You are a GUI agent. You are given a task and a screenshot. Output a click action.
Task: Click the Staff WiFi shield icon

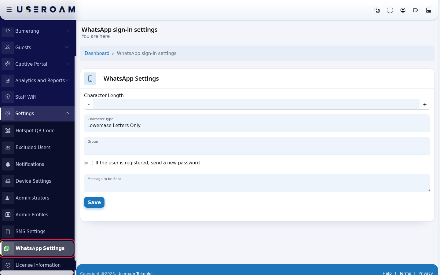[x=8, y=97]
